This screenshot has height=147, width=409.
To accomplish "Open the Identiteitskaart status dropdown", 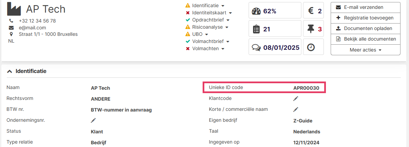I will pos(230,13).
